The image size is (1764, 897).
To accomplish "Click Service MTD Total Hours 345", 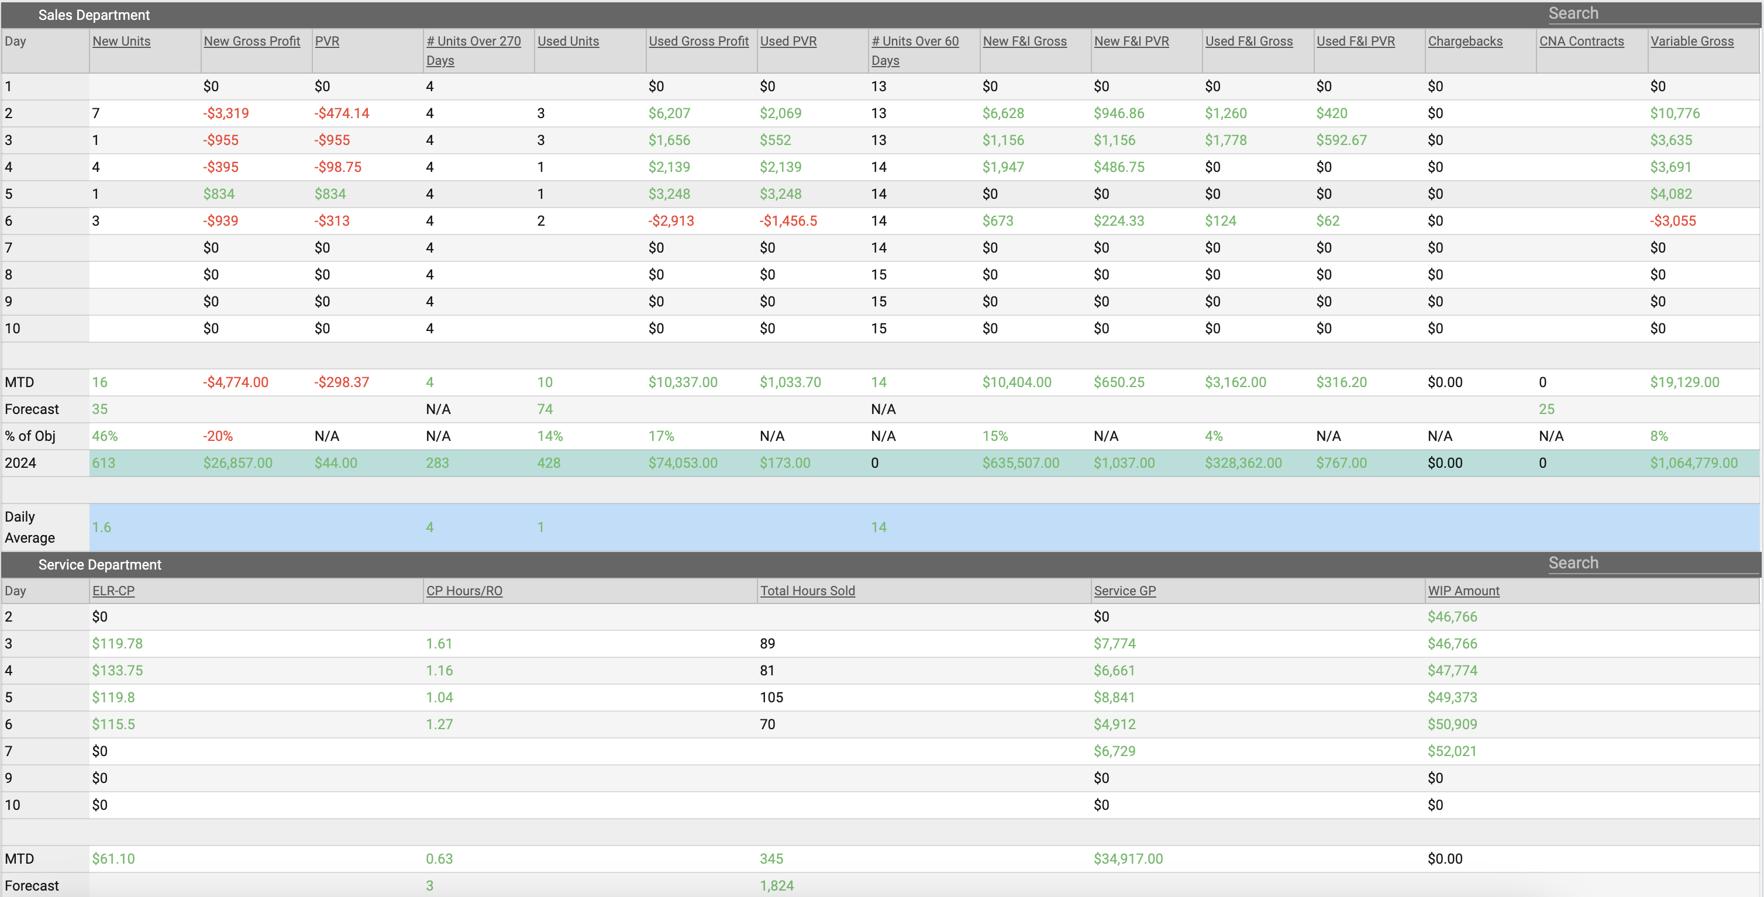I will [x=771, y=858].
